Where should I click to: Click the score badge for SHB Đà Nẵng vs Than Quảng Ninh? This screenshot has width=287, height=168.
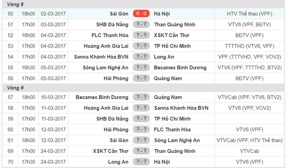point(141,24)
